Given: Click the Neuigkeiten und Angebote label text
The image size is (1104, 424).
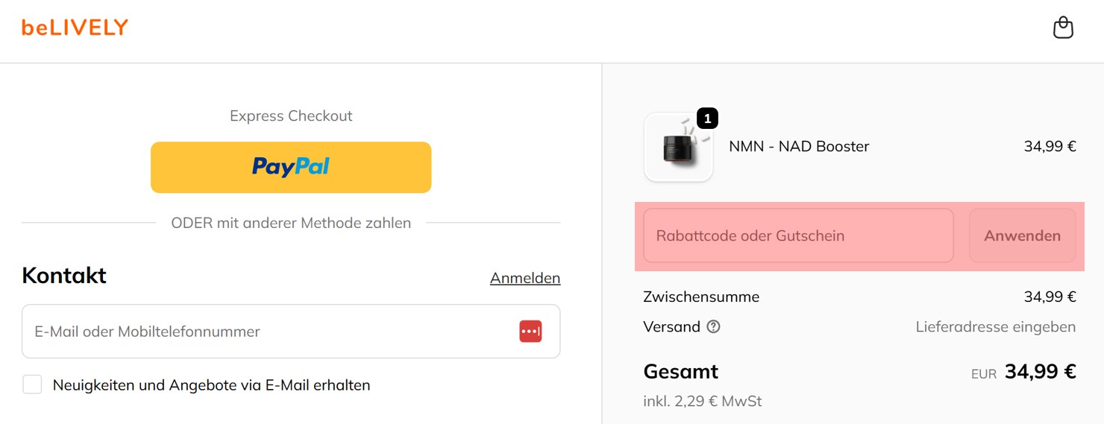Looking at the screenshot, I should [x=211, y=385].
